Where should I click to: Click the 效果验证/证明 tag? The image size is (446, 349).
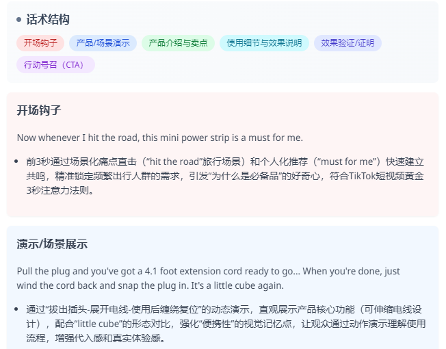[347, 43]
